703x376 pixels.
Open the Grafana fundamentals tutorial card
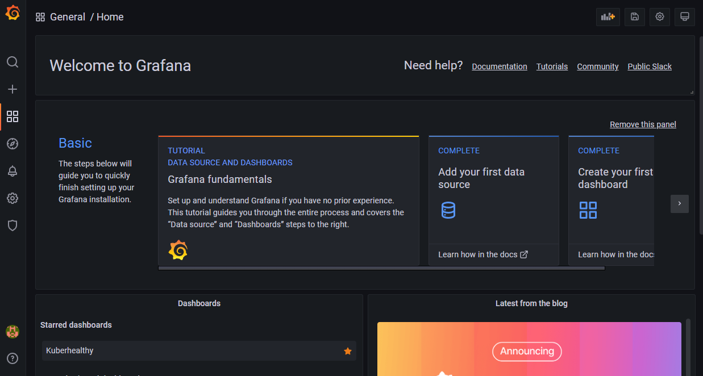point(289,200)
